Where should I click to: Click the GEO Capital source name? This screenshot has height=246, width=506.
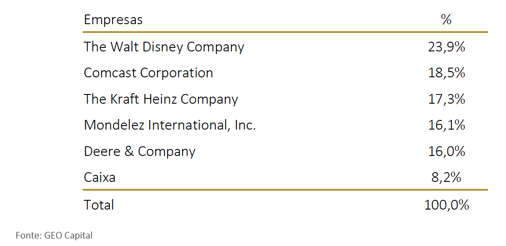coord(68,235)
